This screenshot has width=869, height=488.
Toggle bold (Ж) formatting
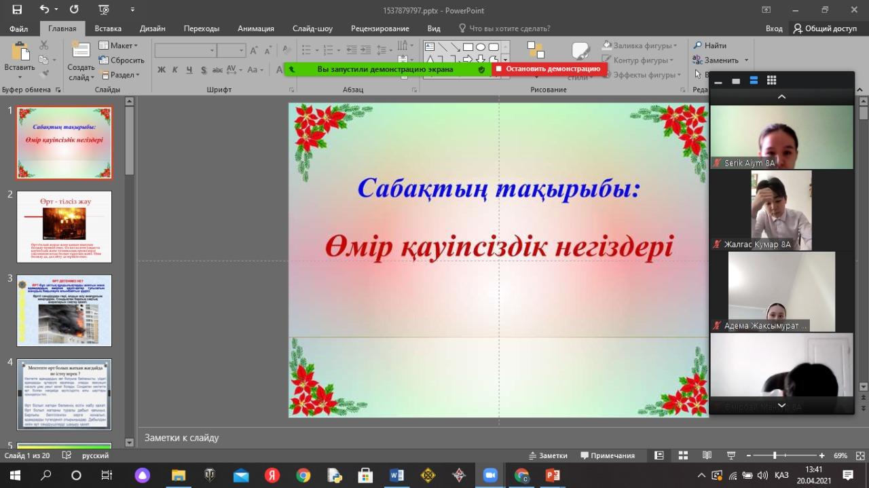point(162,70)
